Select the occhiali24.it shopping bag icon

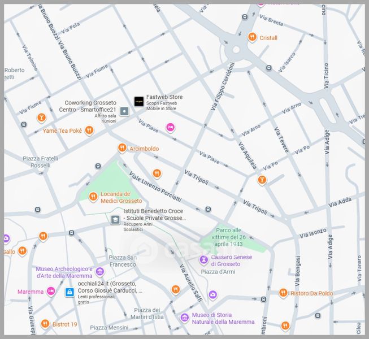70,293
